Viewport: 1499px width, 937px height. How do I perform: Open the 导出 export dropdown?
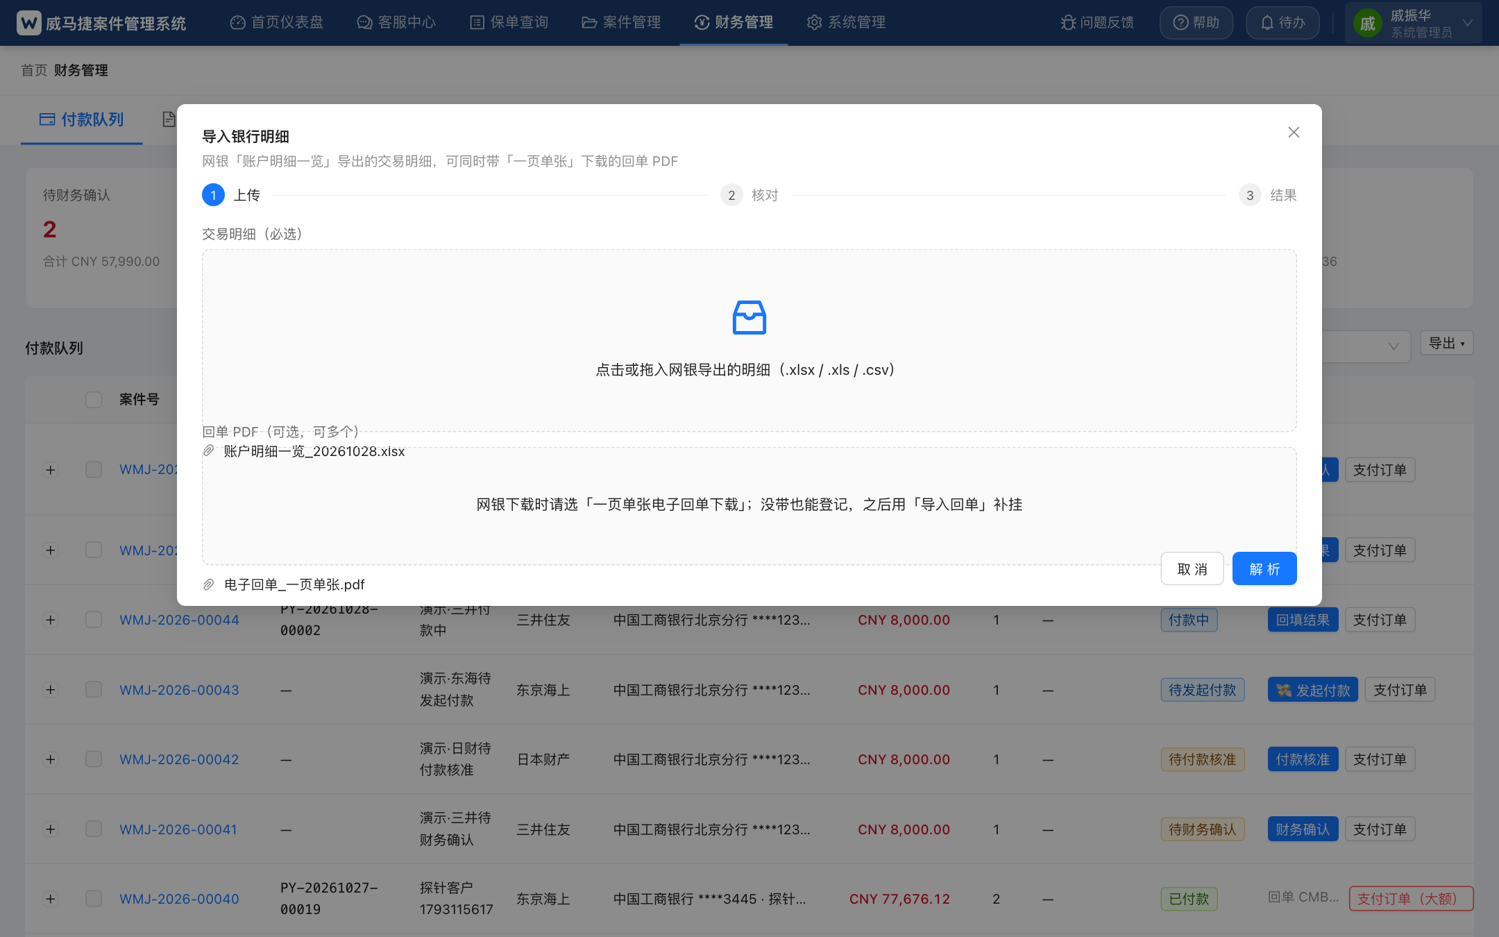(1447, 344)
